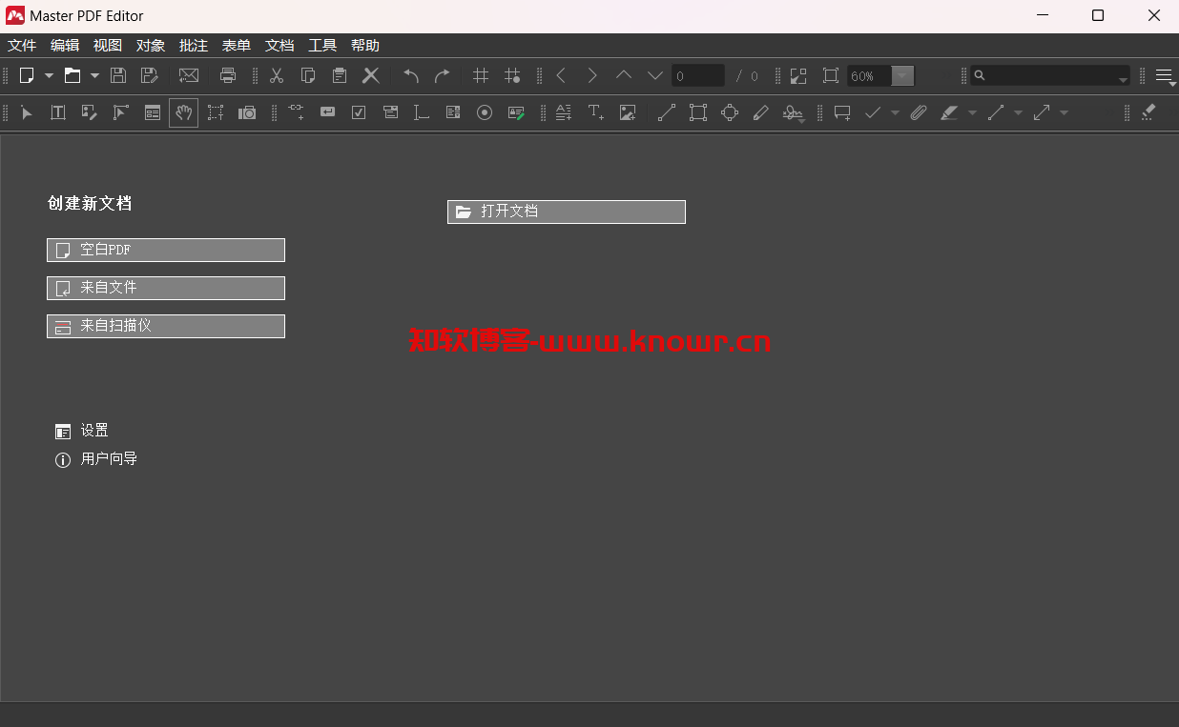Click the paste clipboard icon
The width and height of the screenshot is (1179, 727).
click(x=340, y=75)
